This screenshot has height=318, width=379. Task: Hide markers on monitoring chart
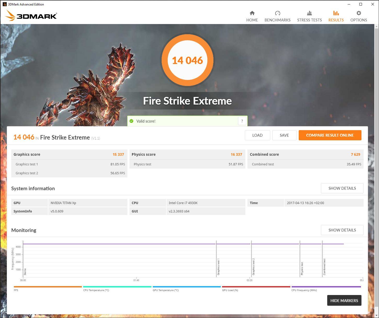344,300
